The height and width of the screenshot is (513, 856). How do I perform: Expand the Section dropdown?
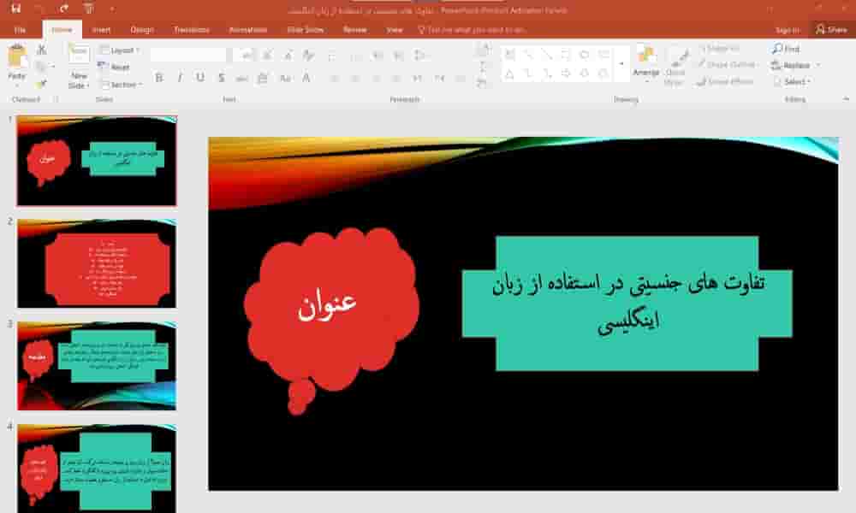[x=120, y=85]
